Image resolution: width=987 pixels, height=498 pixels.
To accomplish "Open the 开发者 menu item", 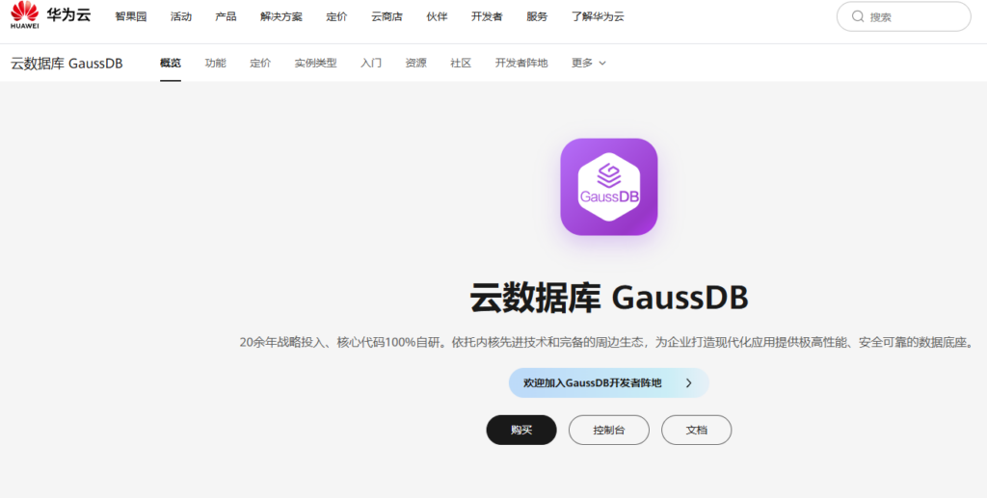I will (487, 17).
